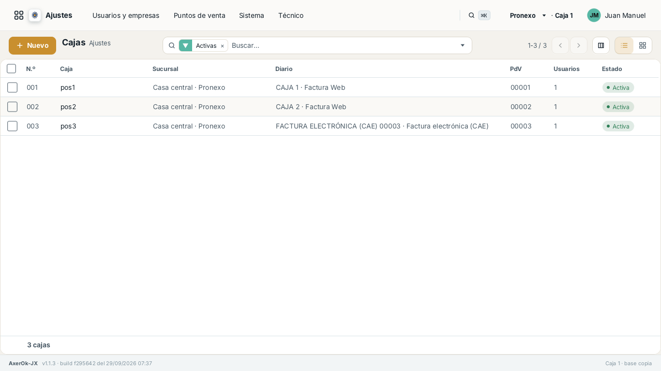This screenshot has width=661, height=371.
Task: Open the Usuarios y empresas menu
Action: 126,15
